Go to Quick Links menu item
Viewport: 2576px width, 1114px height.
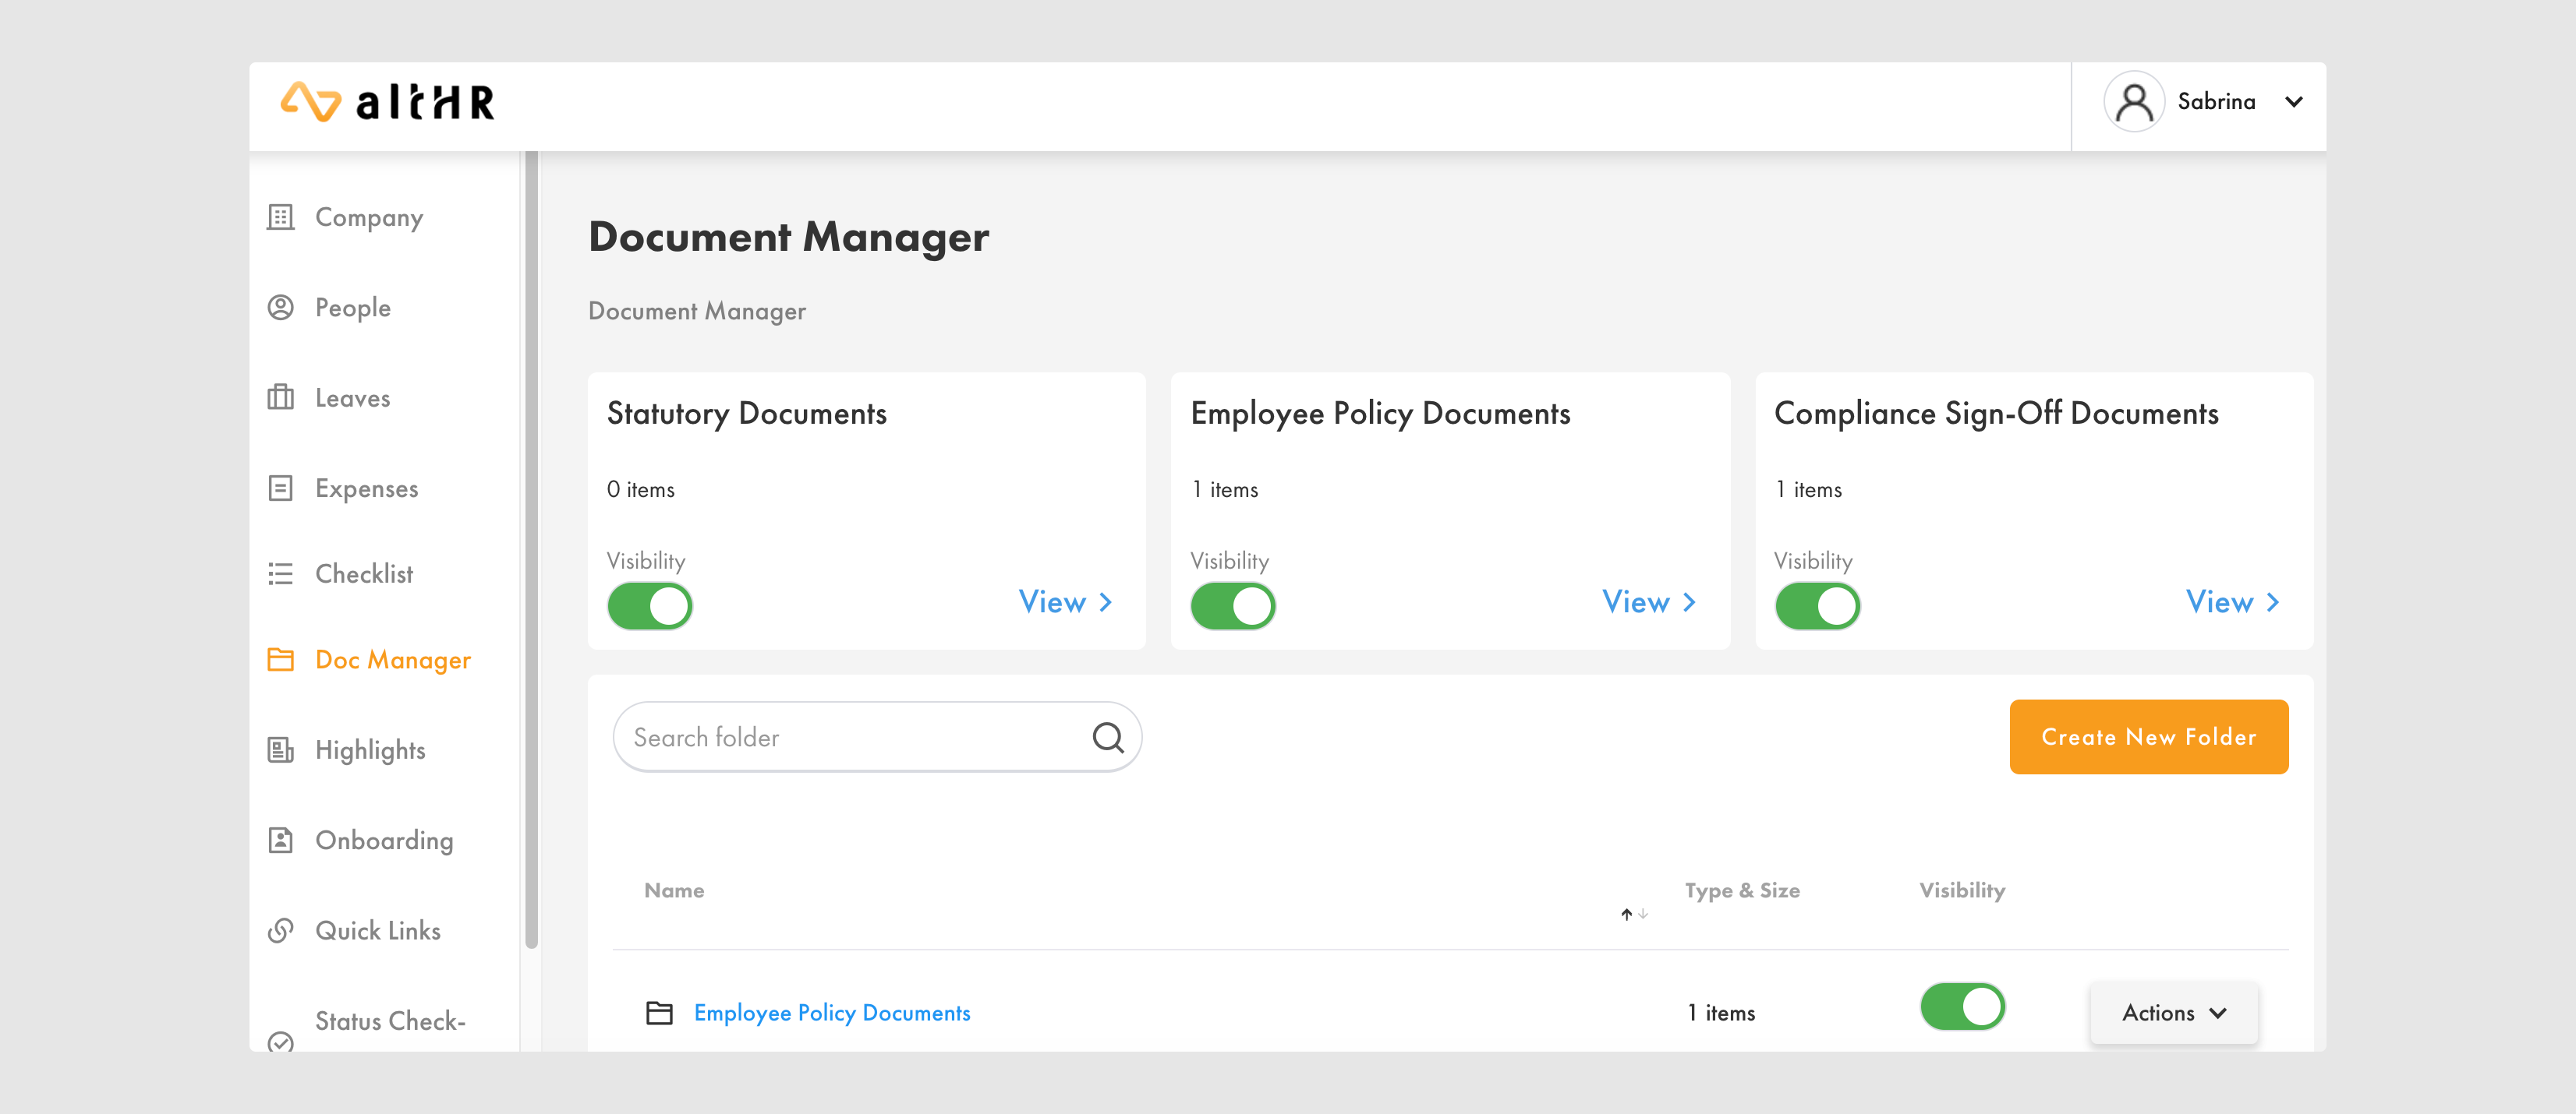(378, 930)
